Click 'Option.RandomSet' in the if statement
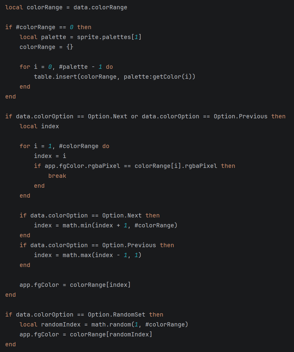The width and height of the screenshot is (294, 352). click(116, 314)
